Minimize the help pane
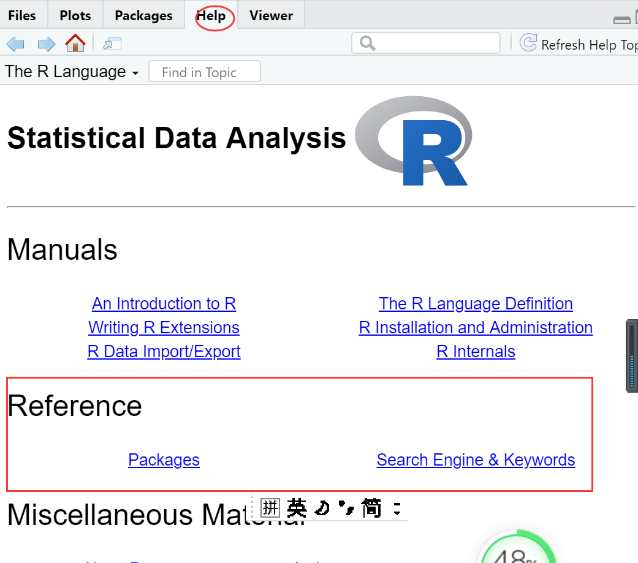Viewport: 638px width, 563px height. [621, 20]
